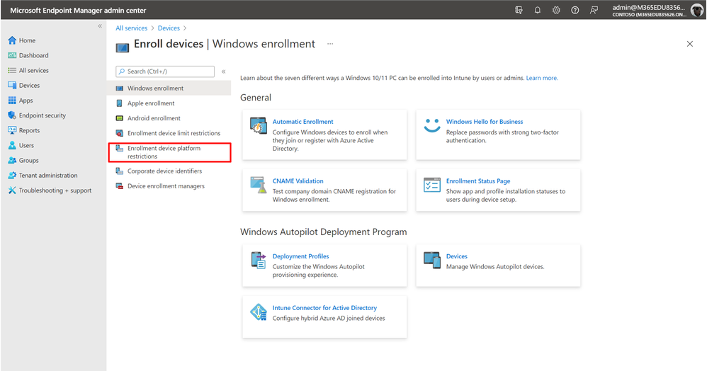The height and width of the screenshot is (371, 707).
Task: Click the Intune Connector card icon
Action: pyautogui.click(x=259, y=312)
